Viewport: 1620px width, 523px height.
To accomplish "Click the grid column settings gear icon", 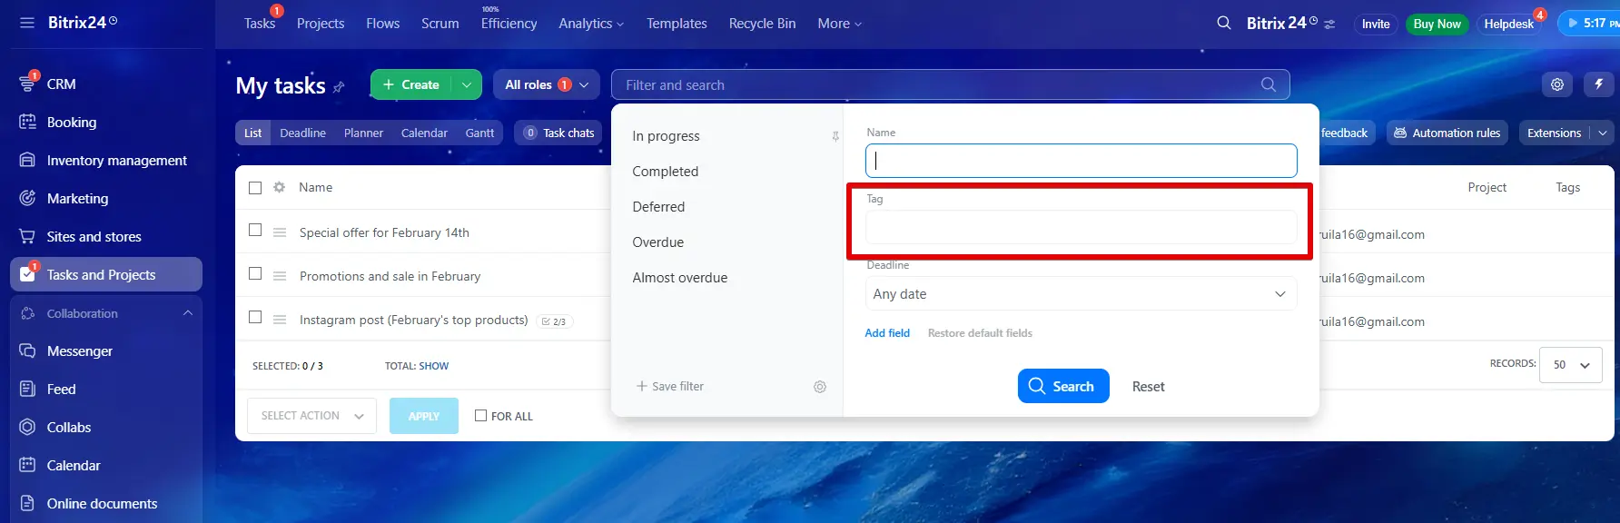I will (280, 187).
